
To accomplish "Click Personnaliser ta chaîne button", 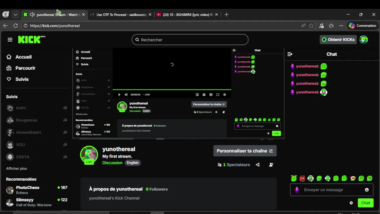I will (245, 151).
